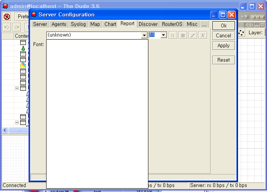
Task: Toggle the strikeout X font button
Action: click(x=203, y=35)
